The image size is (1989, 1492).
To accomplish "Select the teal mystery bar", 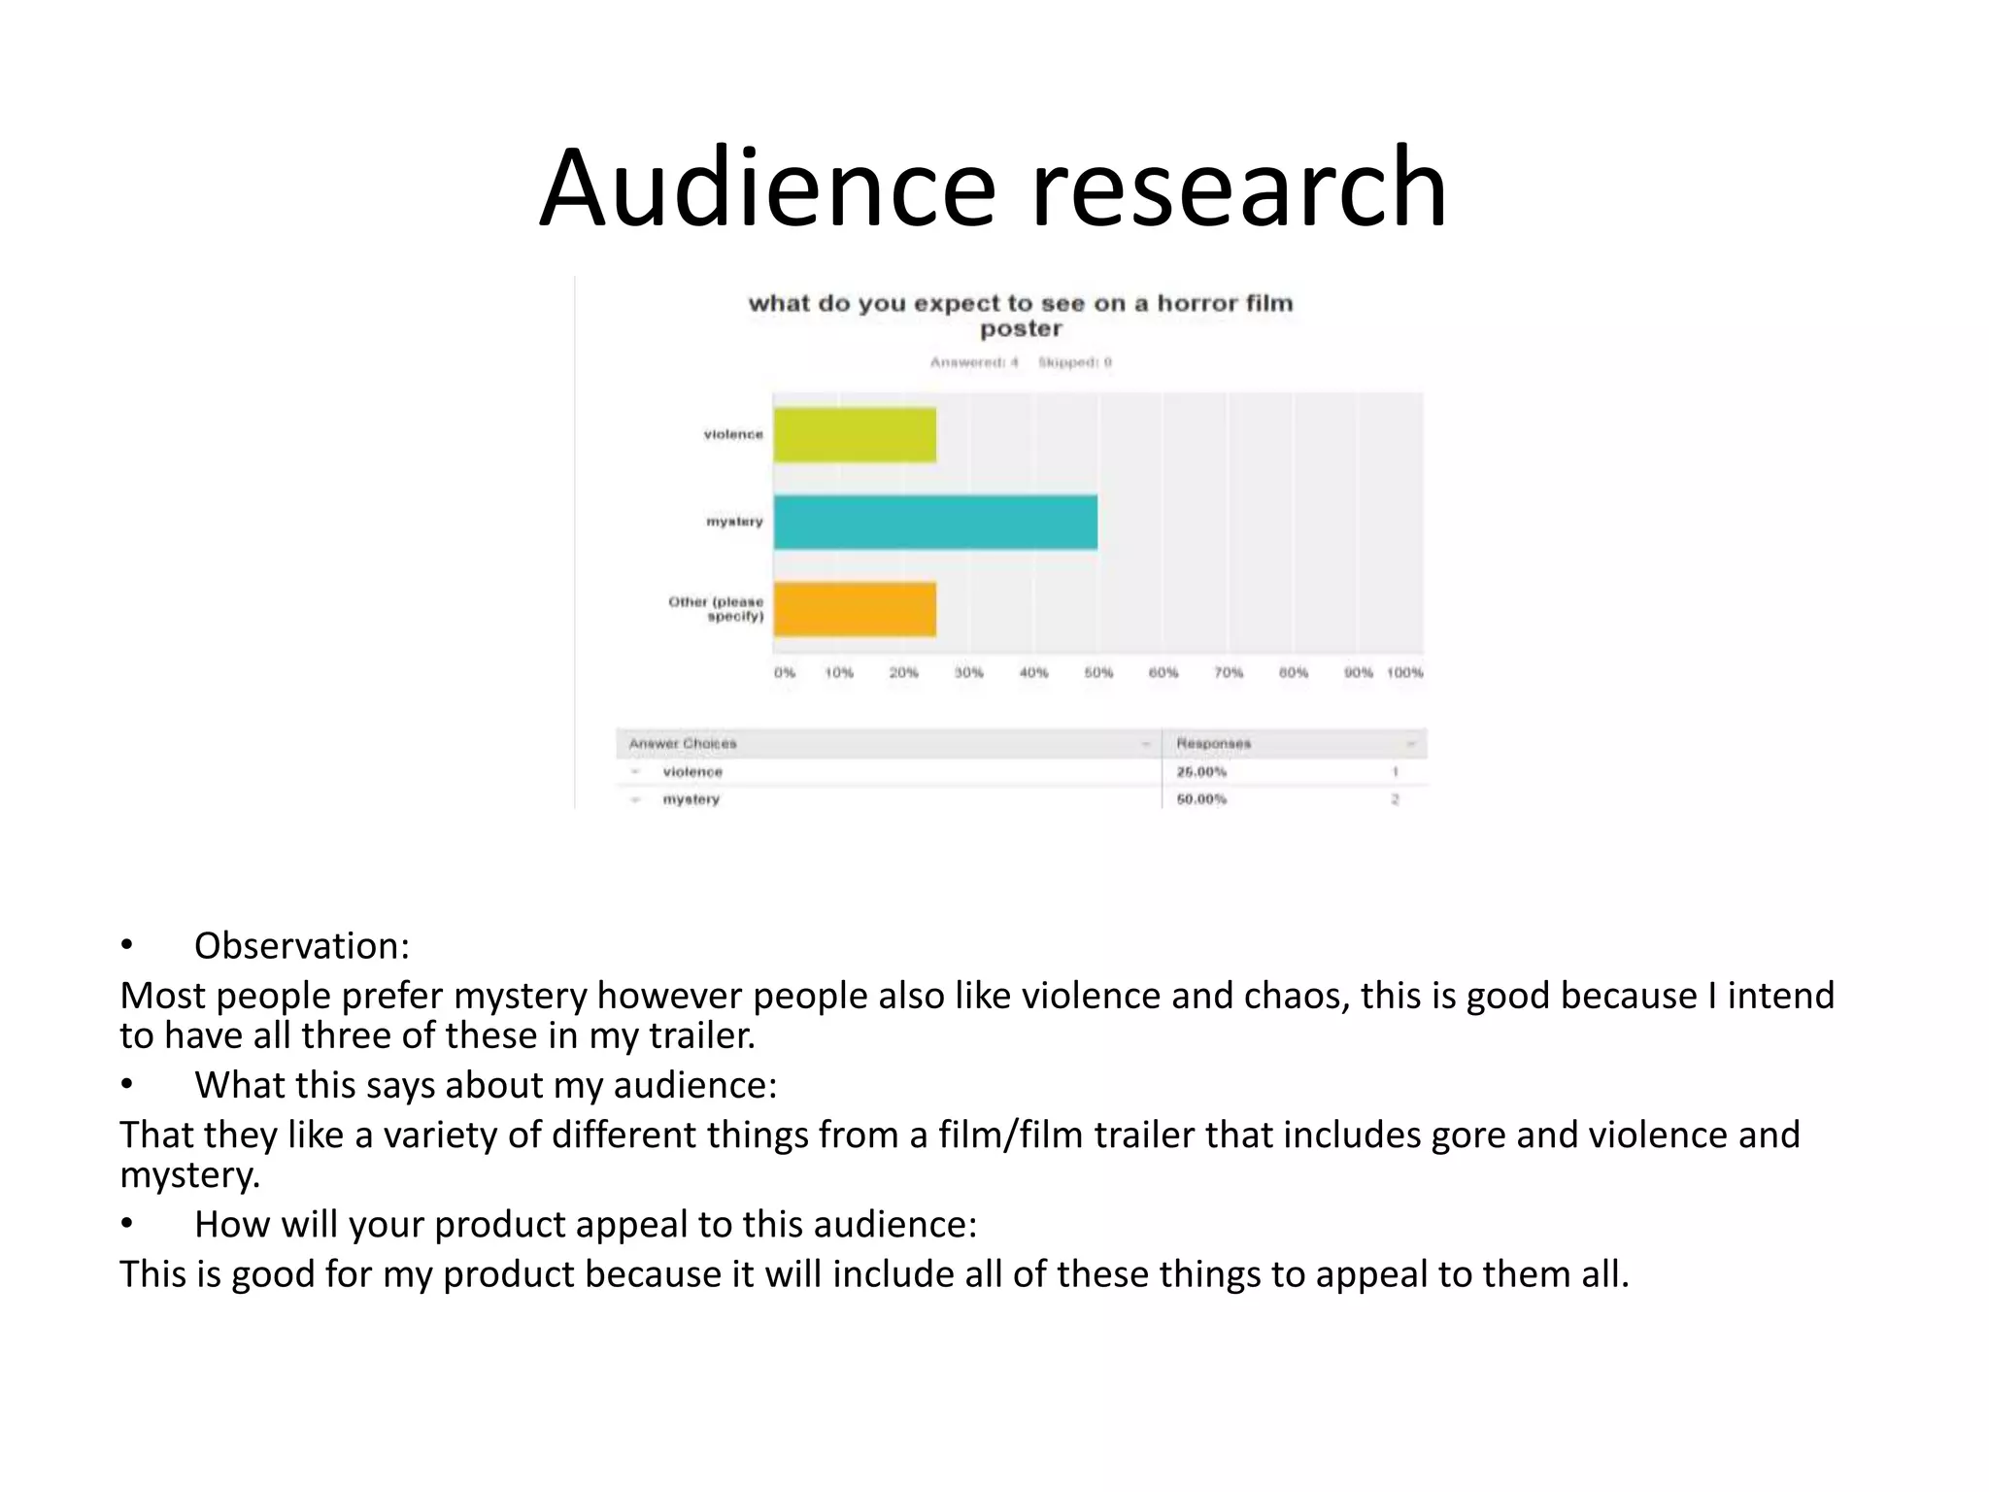I will coord(935,523).
